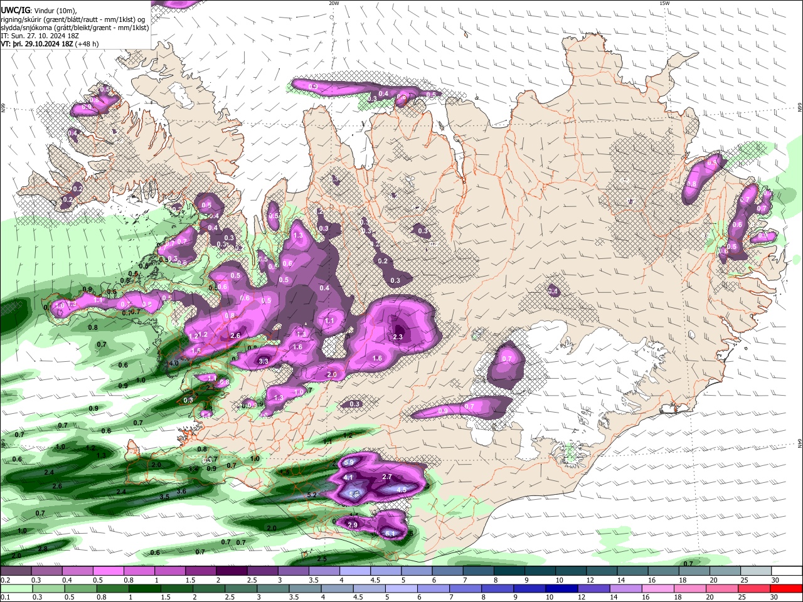Click the map value '2.7' in the southern purple area
803x602 pixels.
point(387,477)
